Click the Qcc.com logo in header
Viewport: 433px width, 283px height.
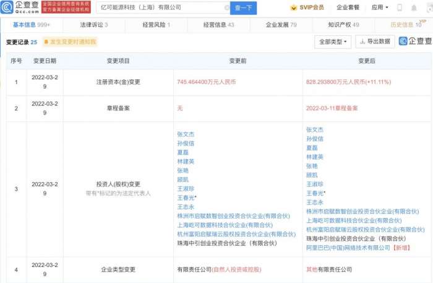pyautogui.click(x=19, y=7)
